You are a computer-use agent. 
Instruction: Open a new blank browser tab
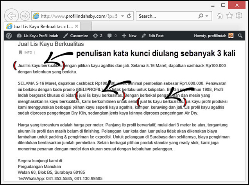86,26
